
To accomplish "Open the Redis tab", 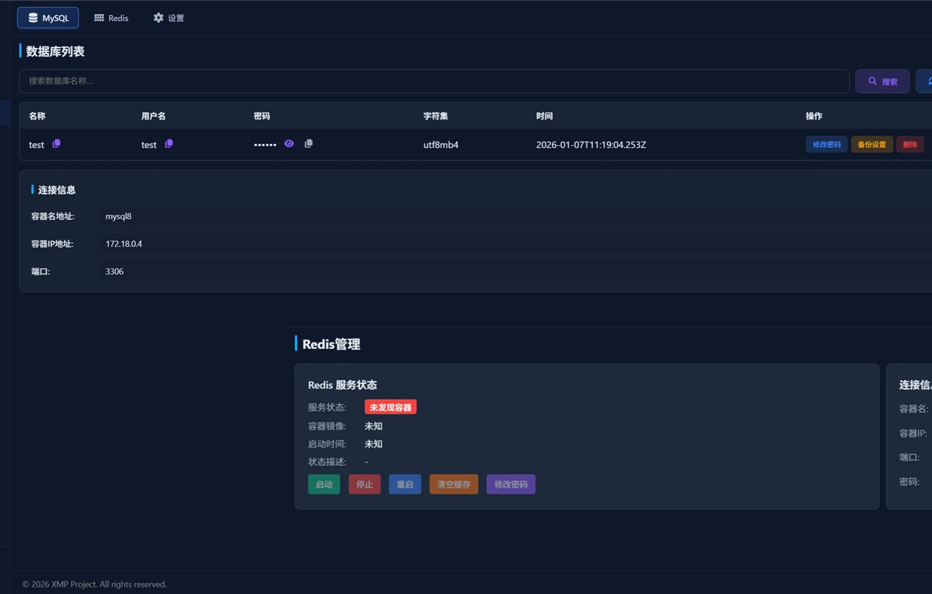I will coord(111,18).
